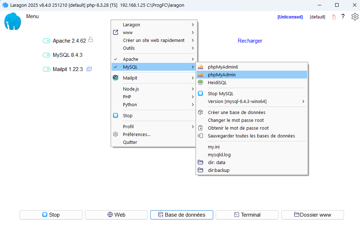Click the Mailpit envelope icon
Screen dimensions: 360x228
click(89, 69)
